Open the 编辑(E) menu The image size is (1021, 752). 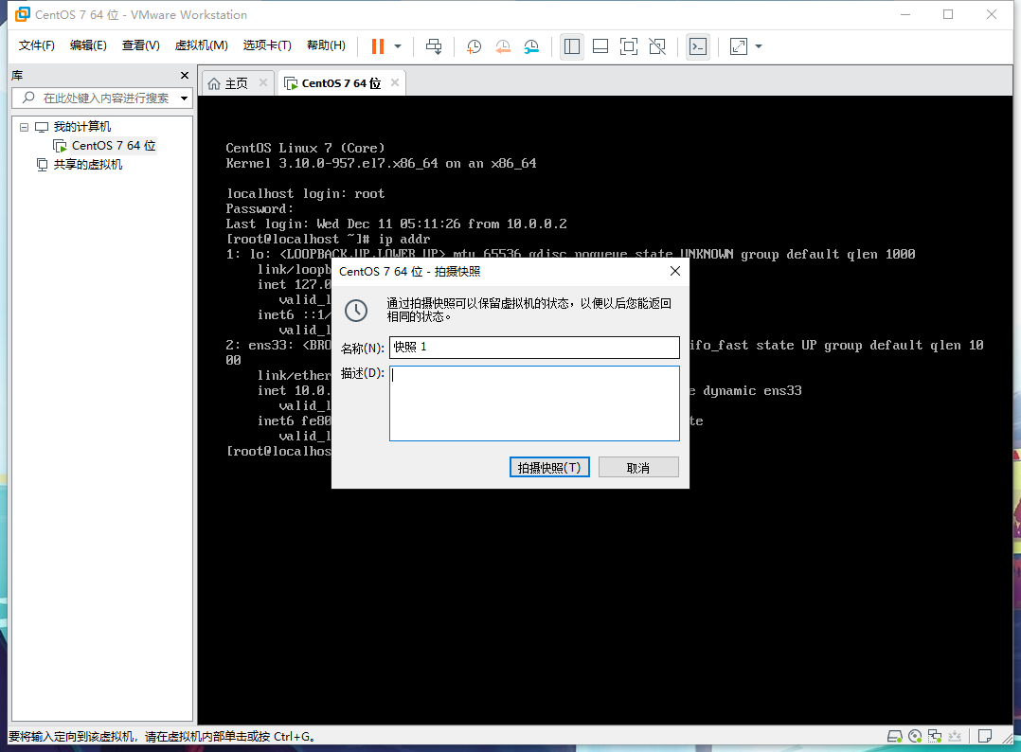coord(88,45)
